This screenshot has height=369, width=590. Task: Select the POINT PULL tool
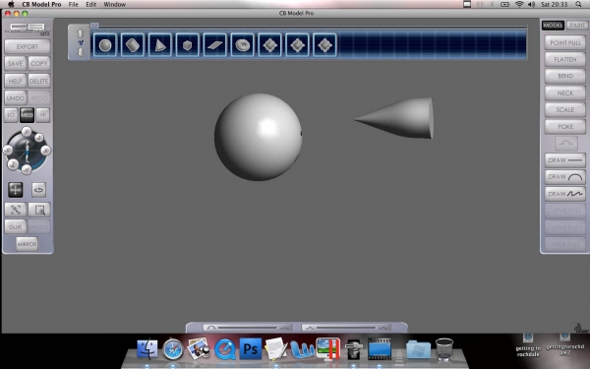pyautogui.click(x=565, y=42)
